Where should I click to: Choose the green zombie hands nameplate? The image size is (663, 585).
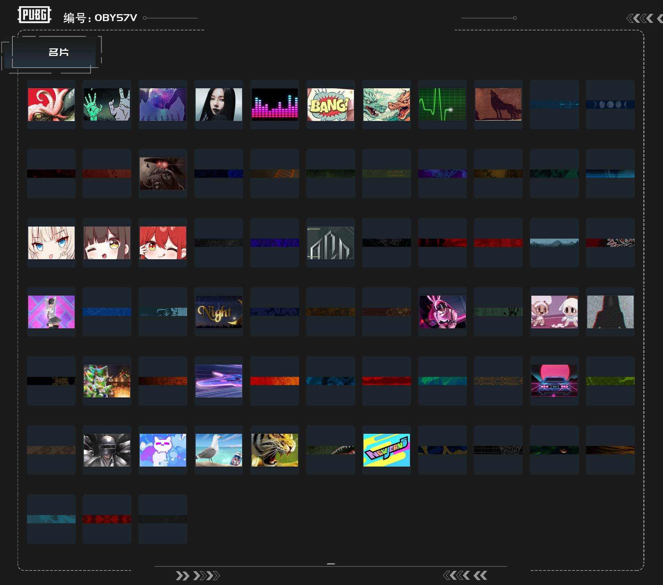(107, 104)
